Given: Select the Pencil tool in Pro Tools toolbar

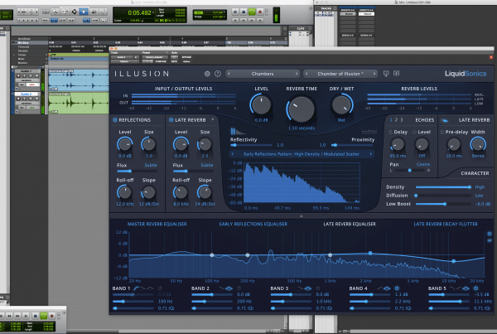Looking at the screenshot, I should pyautogui.click(x=104, y=12).
